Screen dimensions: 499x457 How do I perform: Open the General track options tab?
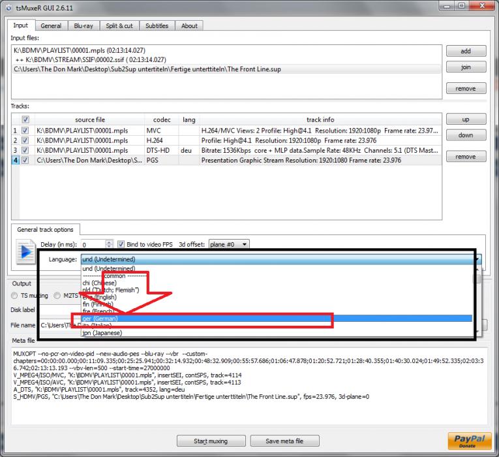click(46, 230)
